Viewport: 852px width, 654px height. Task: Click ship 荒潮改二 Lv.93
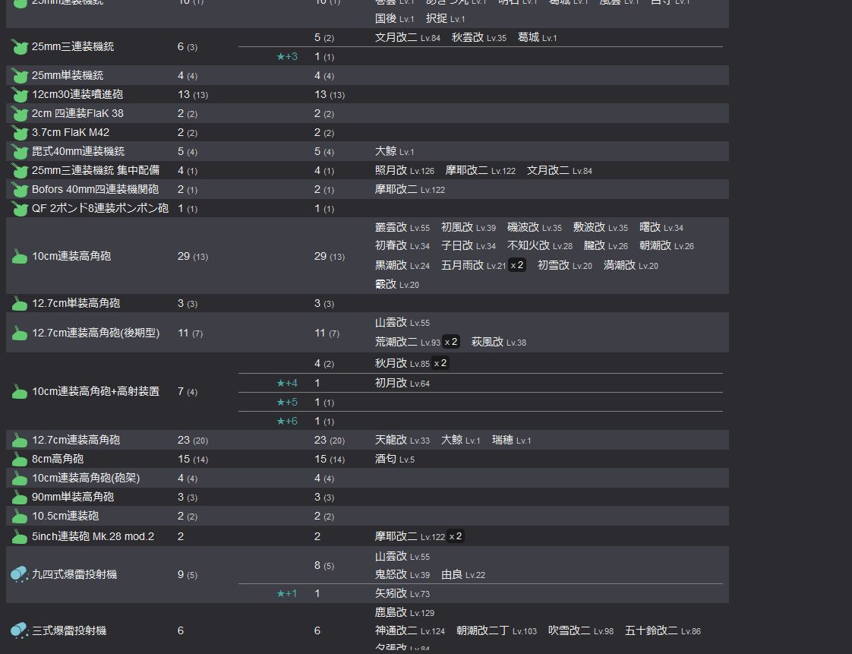pyautogui.click(x=408, y=343)
